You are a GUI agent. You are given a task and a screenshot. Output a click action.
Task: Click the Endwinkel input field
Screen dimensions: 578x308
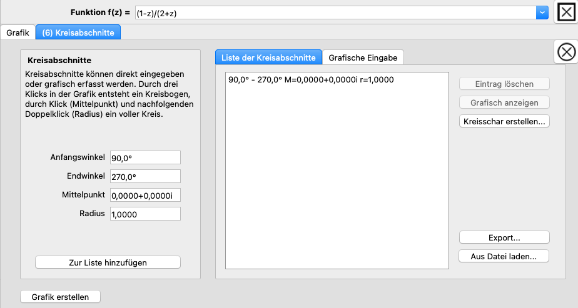click(x=144, y=176)
